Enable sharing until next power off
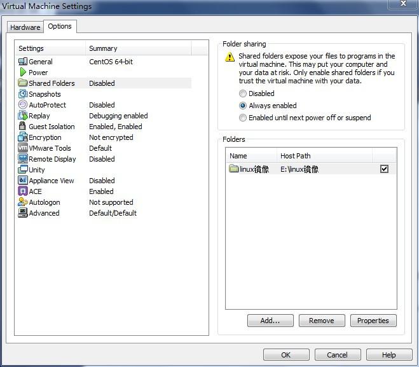 pos(243,118)
